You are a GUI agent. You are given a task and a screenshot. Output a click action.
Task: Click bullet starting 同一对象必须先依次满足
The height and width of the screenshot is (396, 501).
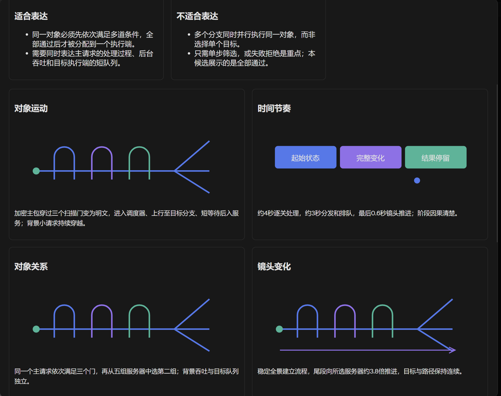point(93,39)
